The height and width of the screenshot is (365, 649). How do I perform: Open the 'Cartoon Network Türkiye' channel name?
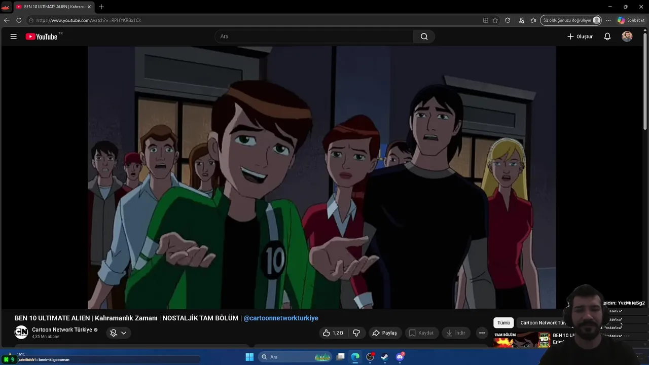click(x=62, y=330)
